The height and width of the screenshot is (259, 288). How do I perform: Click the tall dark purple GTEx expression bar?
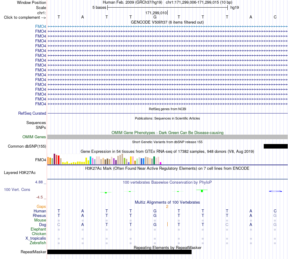click(54, 159)
